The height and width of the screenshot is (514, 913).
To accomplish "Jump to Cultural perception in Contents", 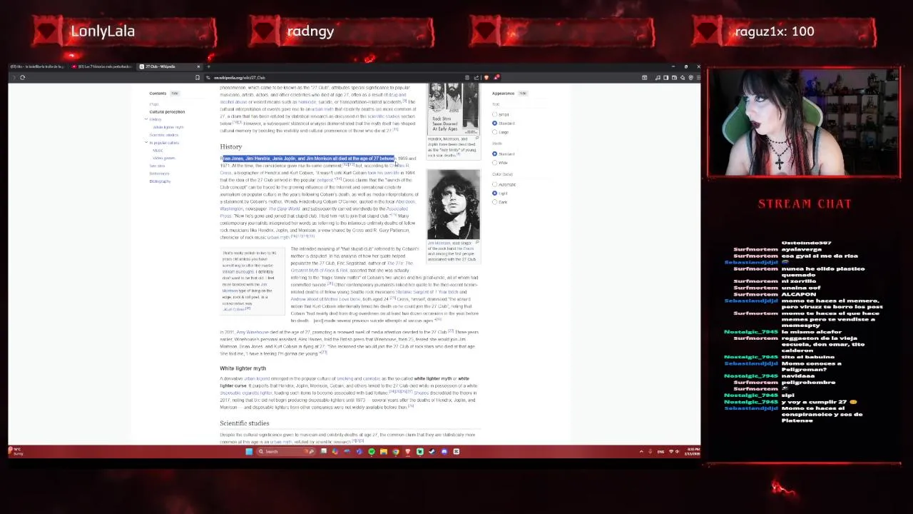I will tap(167, 111).
